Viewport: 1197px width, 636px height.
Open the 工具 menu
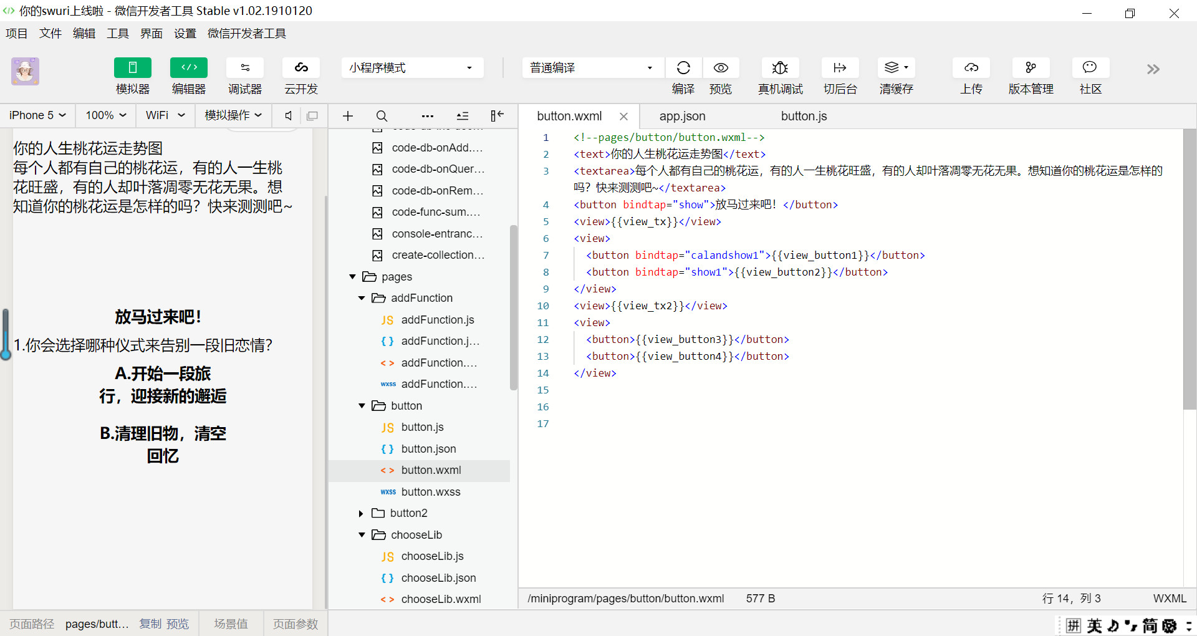[117, 34]
